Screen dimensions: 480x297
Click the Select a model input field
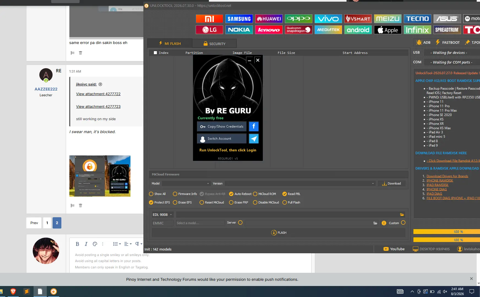point(200,223)
